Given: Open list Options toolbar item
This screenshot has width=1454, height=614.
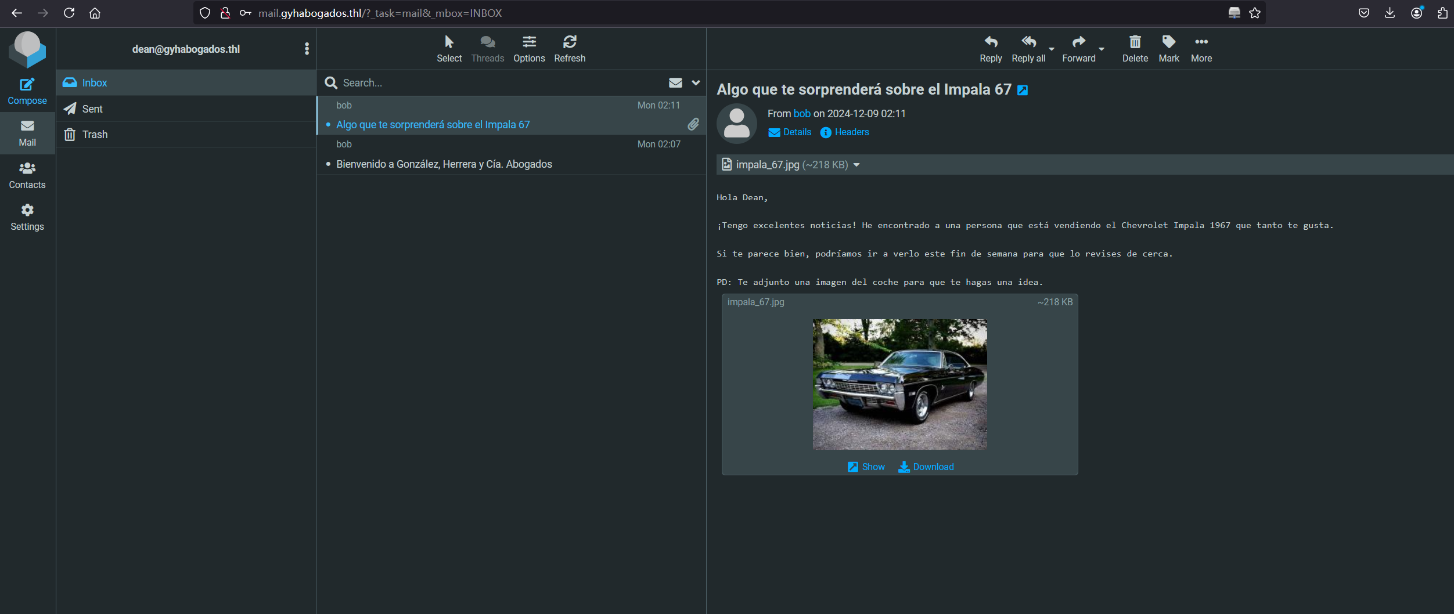Looking at the screenshot, I should (529, 49).
